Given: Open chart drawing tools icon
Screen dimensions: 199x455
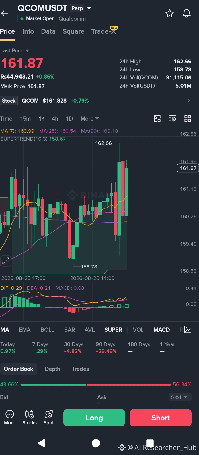Looking at the screenshot, I should click(157, 119).
